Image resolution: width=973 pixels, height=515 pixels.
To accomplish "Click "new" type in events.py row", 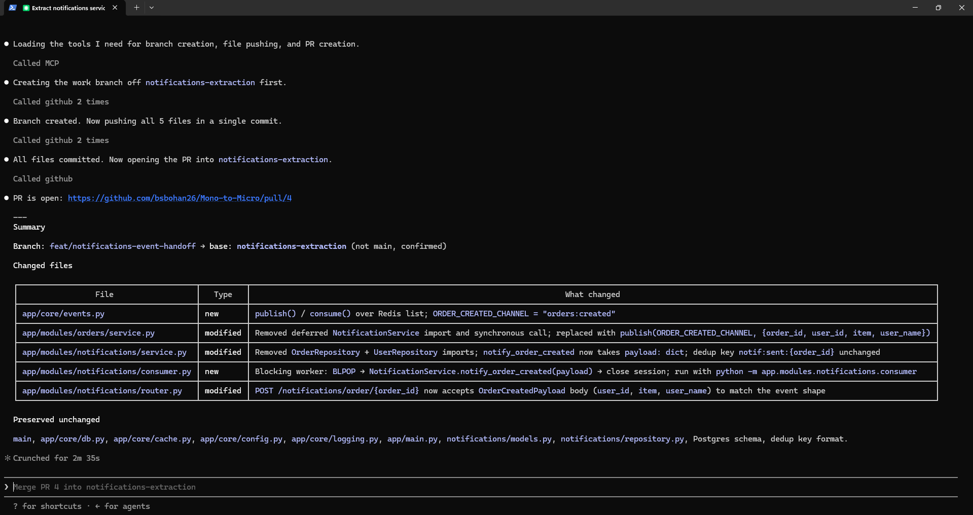I will click(212, 314).
